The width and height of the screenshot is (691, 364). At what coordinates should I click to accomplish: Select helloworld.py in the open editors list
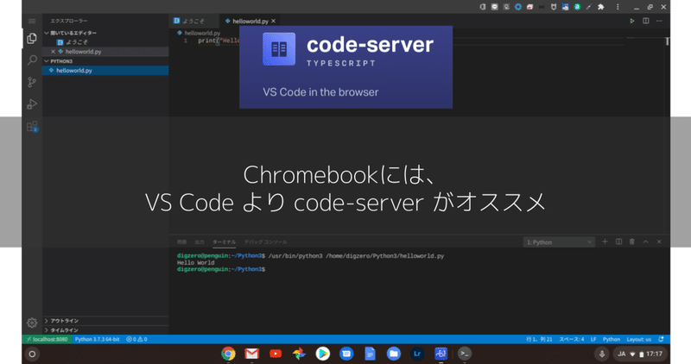pyautogui.click(x=105, y=52)
